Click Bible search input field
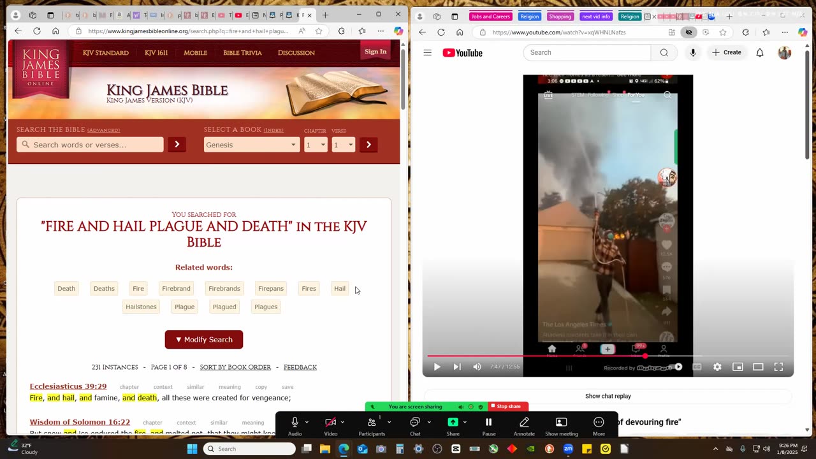This screenshot has height=459, width=816. 90,145
